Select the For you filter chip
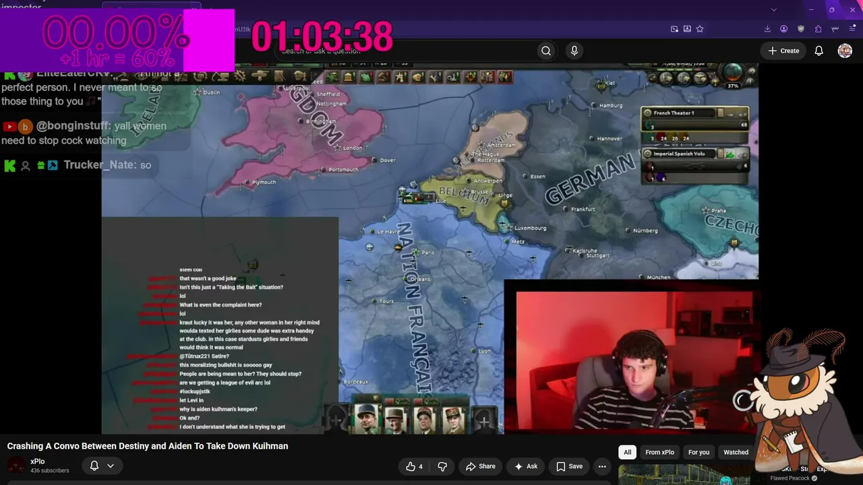Image resolution: width=863 pixels, height=485 pixels. (698, 452)
